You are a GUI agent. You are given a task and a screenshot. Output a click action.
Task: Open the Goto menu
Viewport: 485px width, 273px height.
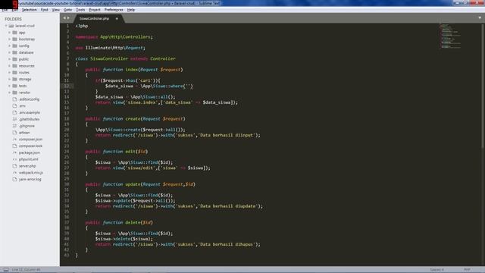click(x=67, y=10)
